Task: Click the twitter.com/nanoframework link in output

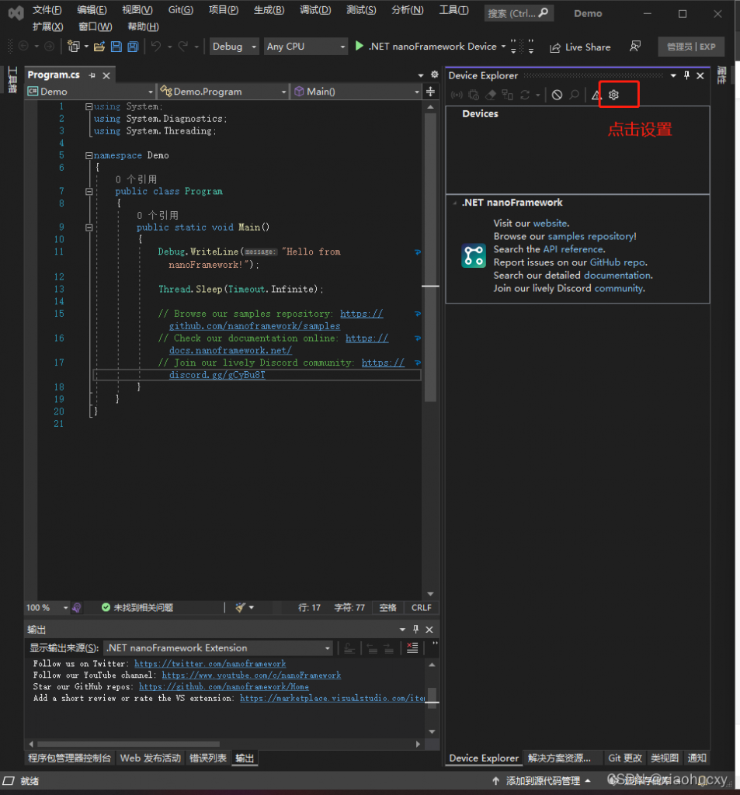Action: tap(210, 664)
